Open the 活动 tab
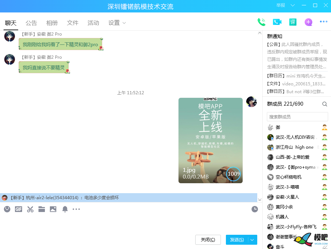The width and height of the screenshot is (331, 249). (93, 23)
